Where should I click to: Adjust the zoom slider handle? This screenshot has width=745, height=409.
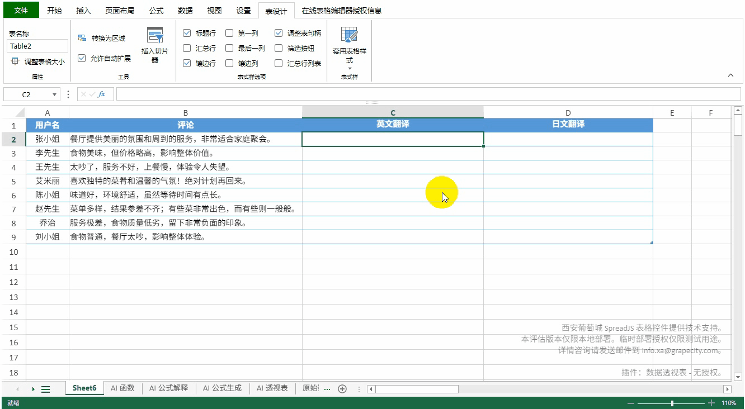pos(672,403)
